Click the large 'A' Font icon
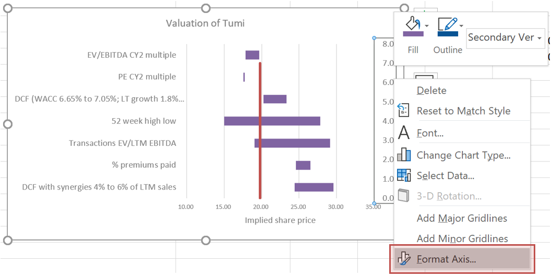Viewport: 552px width, 278px height. (x=404, y=133)
